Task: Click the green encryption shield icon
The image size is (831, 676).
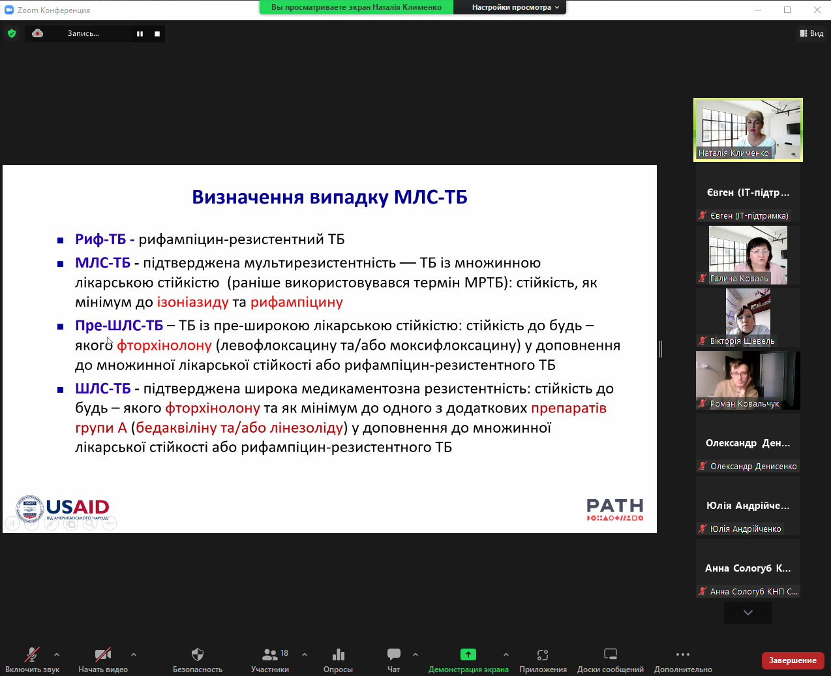Action: click(12, 33)
